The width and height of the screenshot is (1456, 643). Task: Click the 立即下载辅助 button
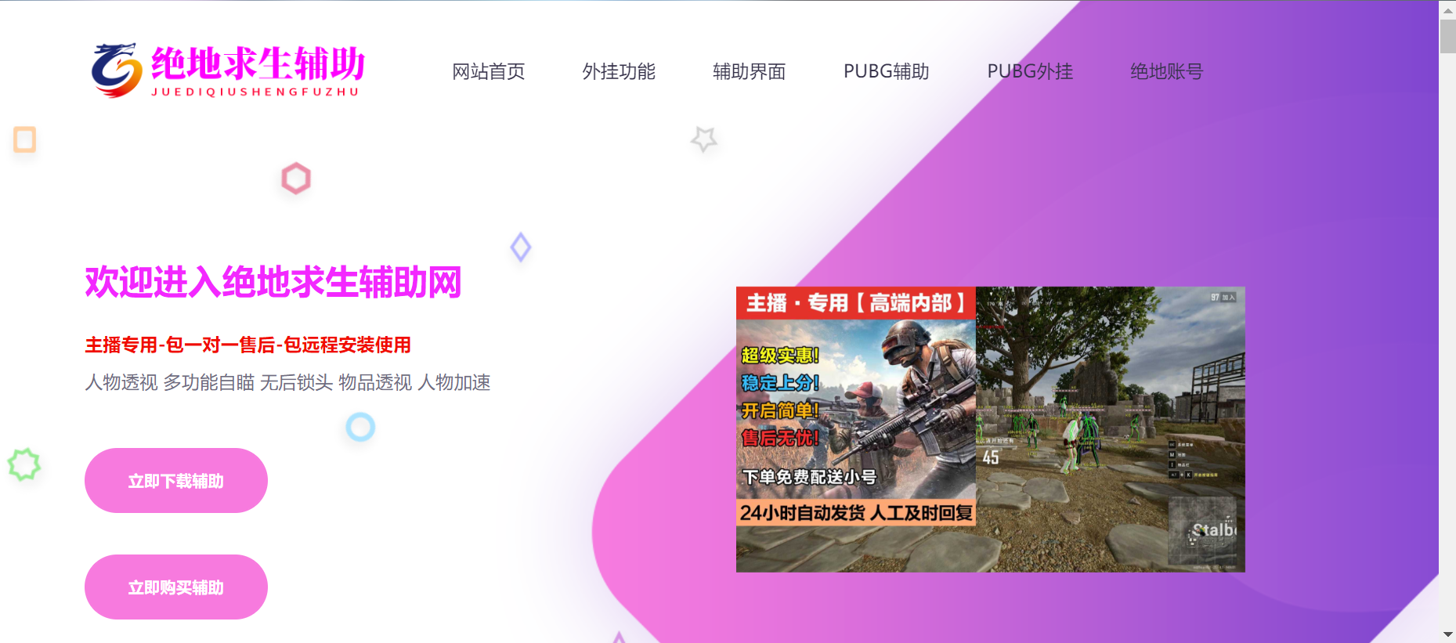pyautogui.click(x=176, y=481)
